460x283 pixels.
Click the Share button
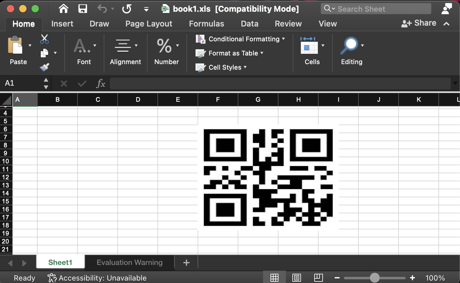tap(418, 23)
